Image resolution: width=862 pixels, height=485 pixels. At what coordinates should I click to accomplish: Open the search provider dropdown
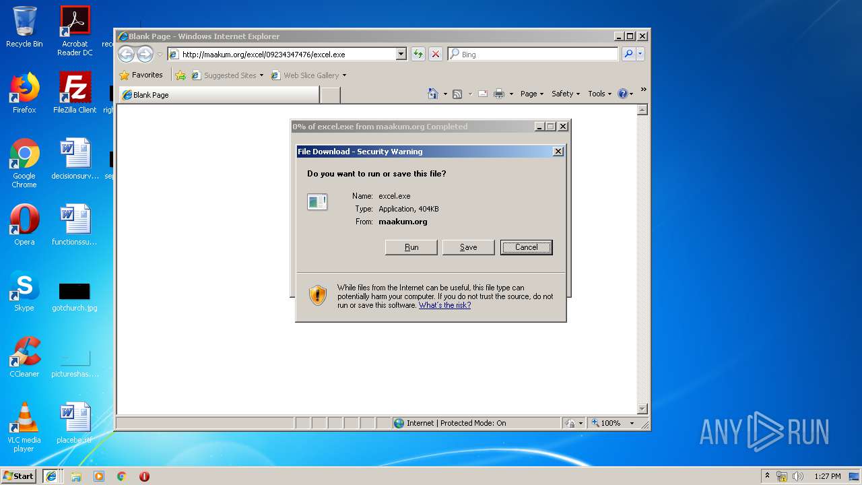(x=640, y=55)
